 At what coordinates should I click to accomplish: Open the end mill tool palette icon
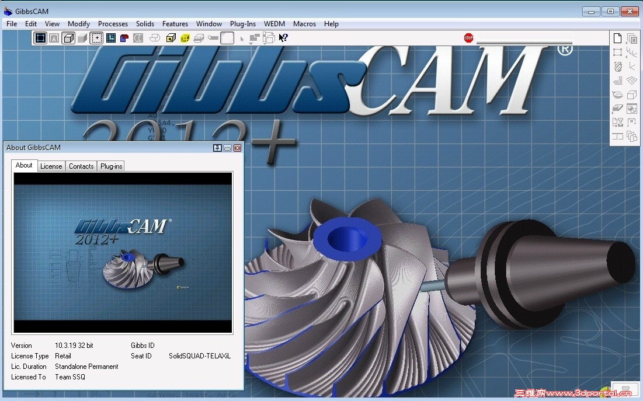[x=617, y=67]
